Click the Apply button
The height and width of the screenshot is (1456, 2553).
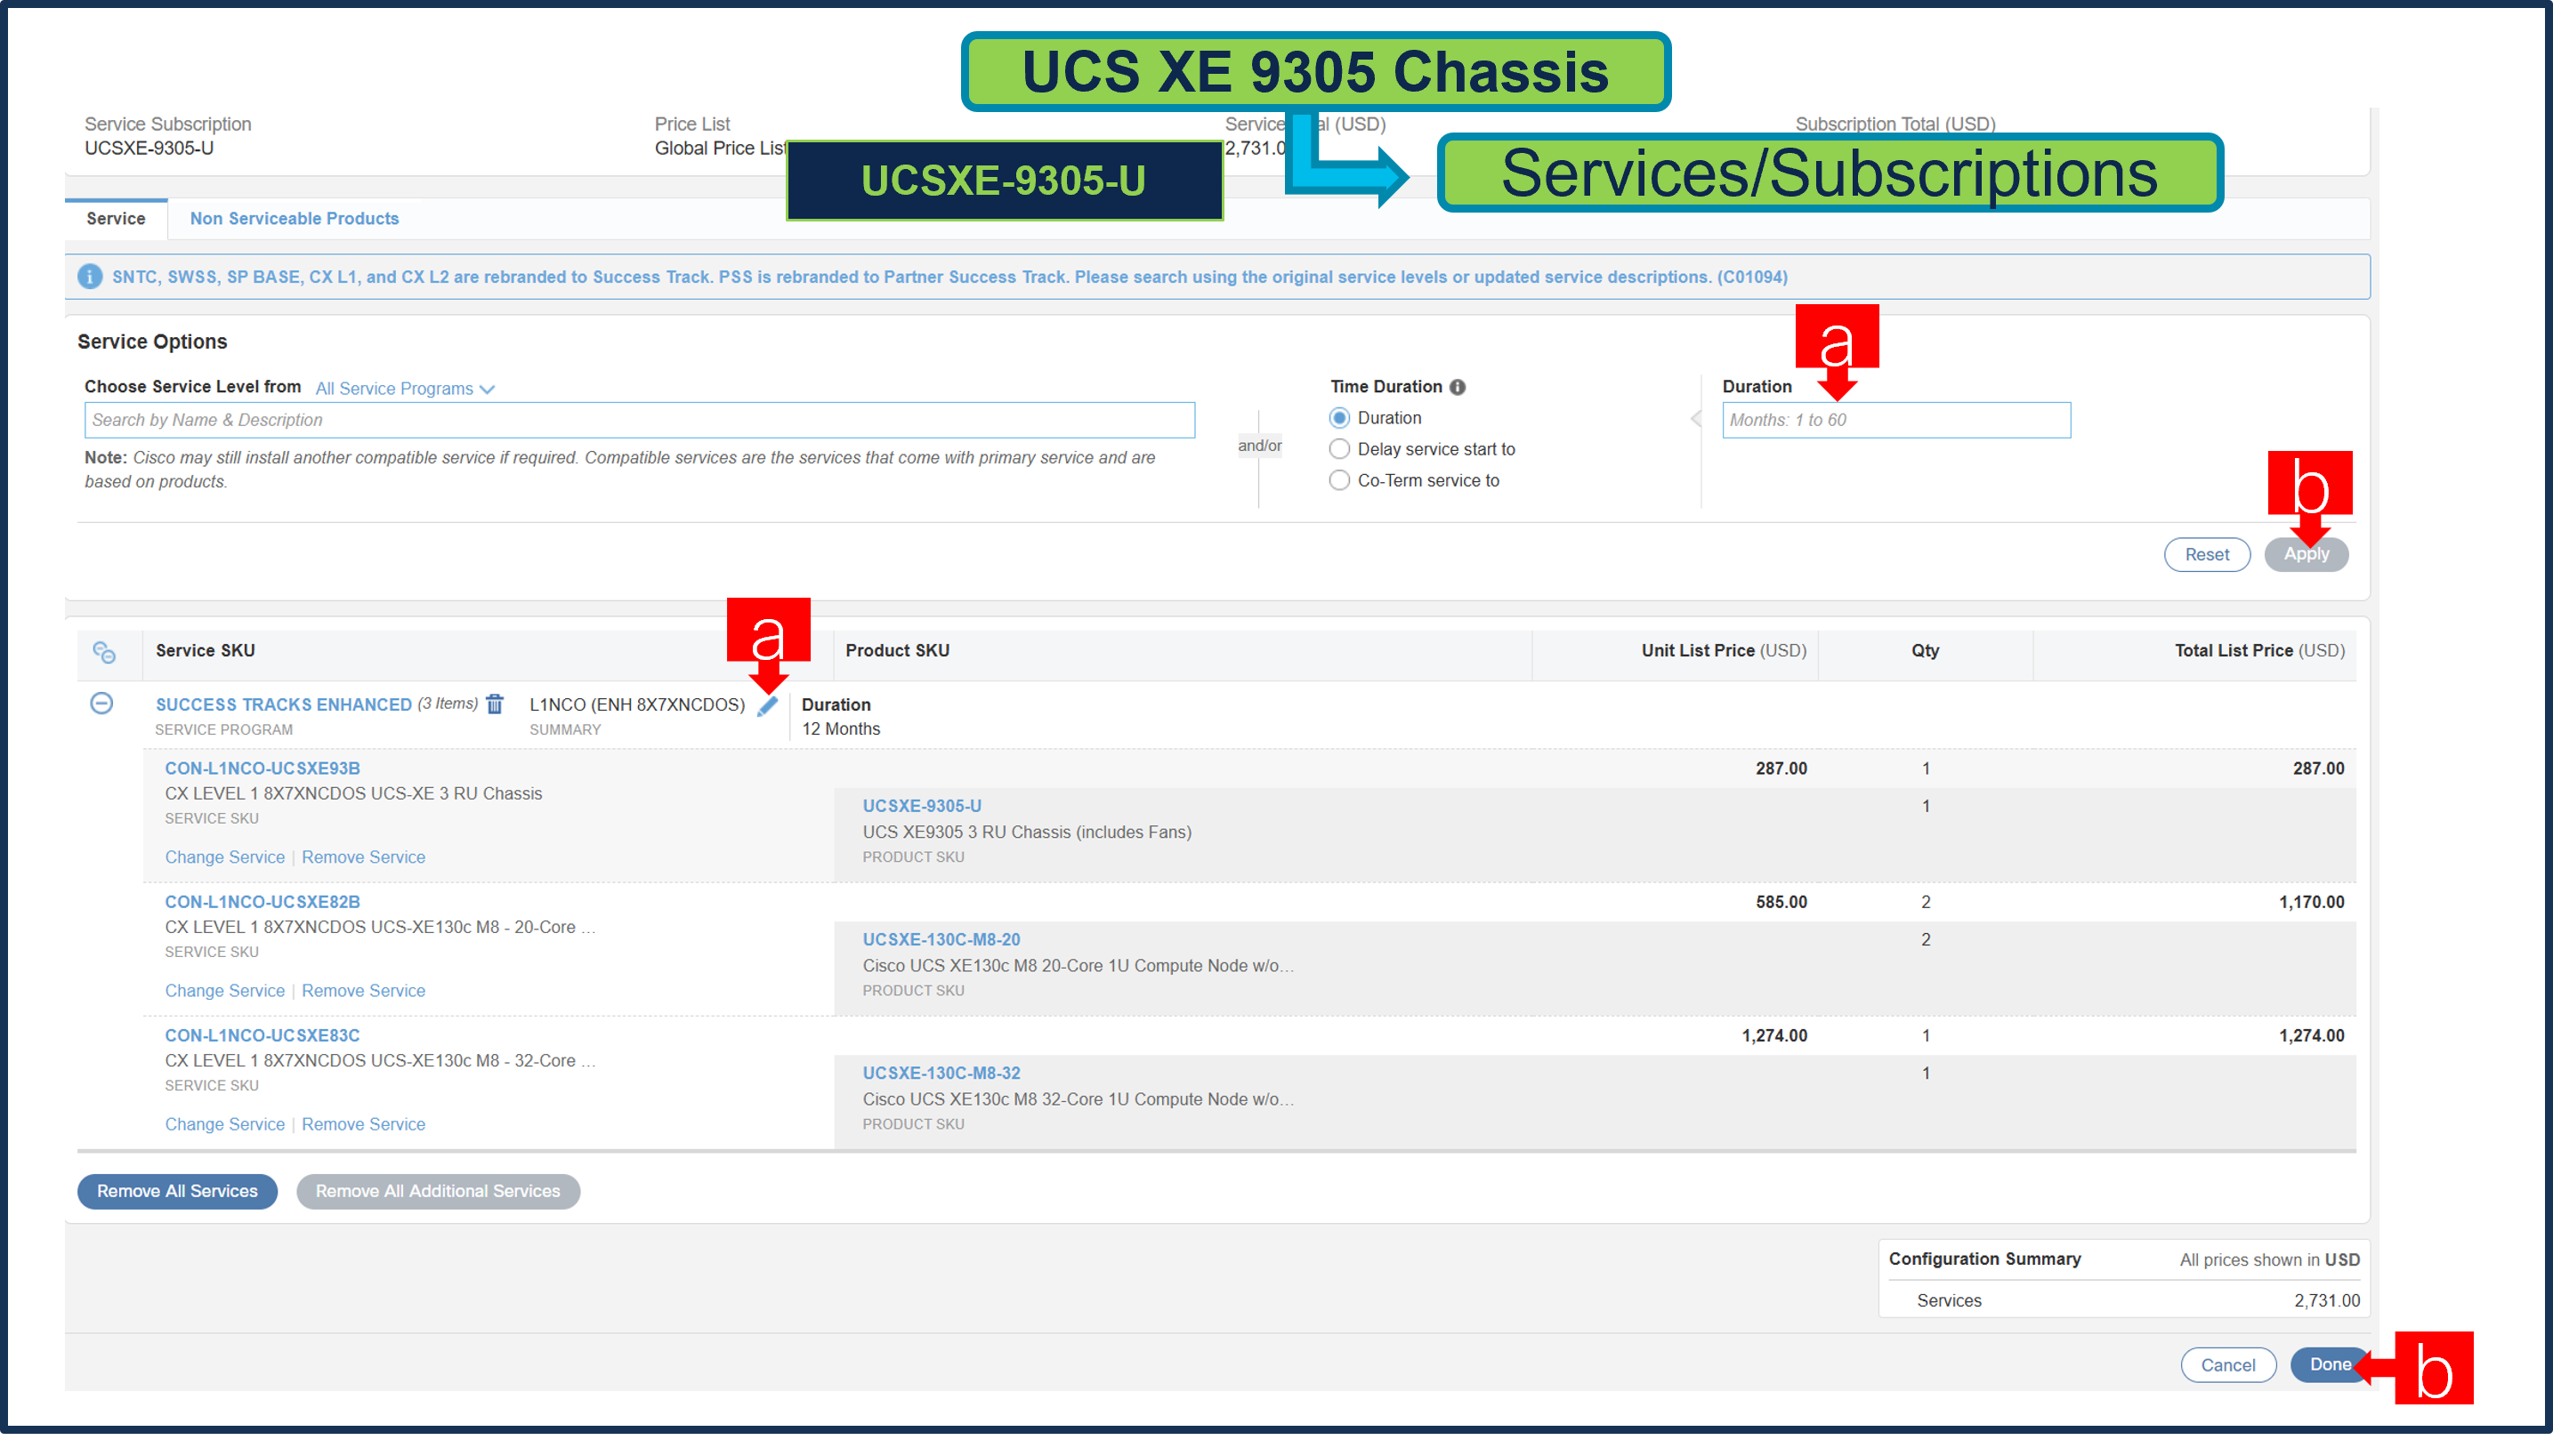pos(2306,554)
